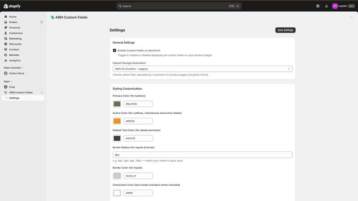Click the Marketing target icon
The image size is (358, 201).
click(x=6, y=38)
